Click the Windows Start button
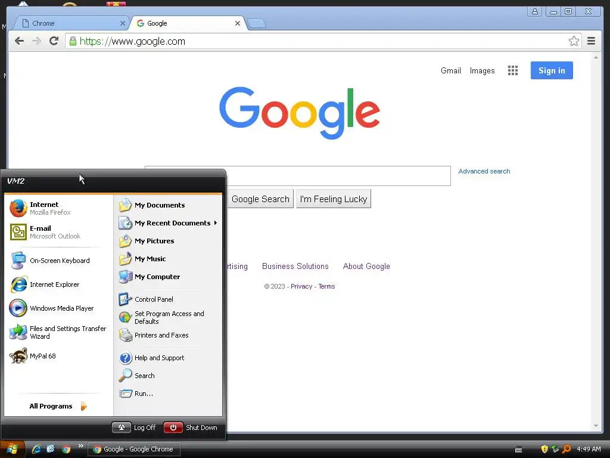The width and height of the screenshot is (610, 458). [13, 449]
